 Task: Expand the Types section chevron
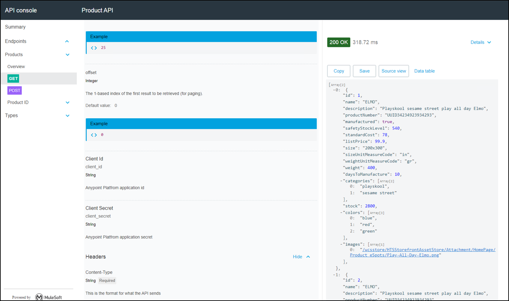[x=67, y=116]
